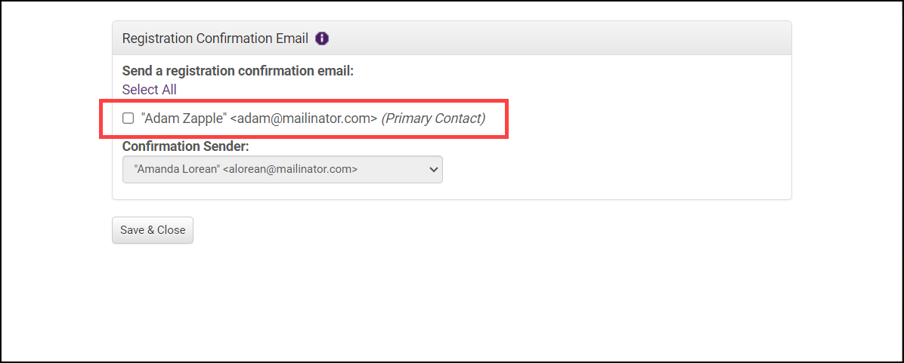The width and height of the screenshot is (904, 363).
Task: Click the info icon beside Registration Confirmation Email
Action: [x=322, y=38]
